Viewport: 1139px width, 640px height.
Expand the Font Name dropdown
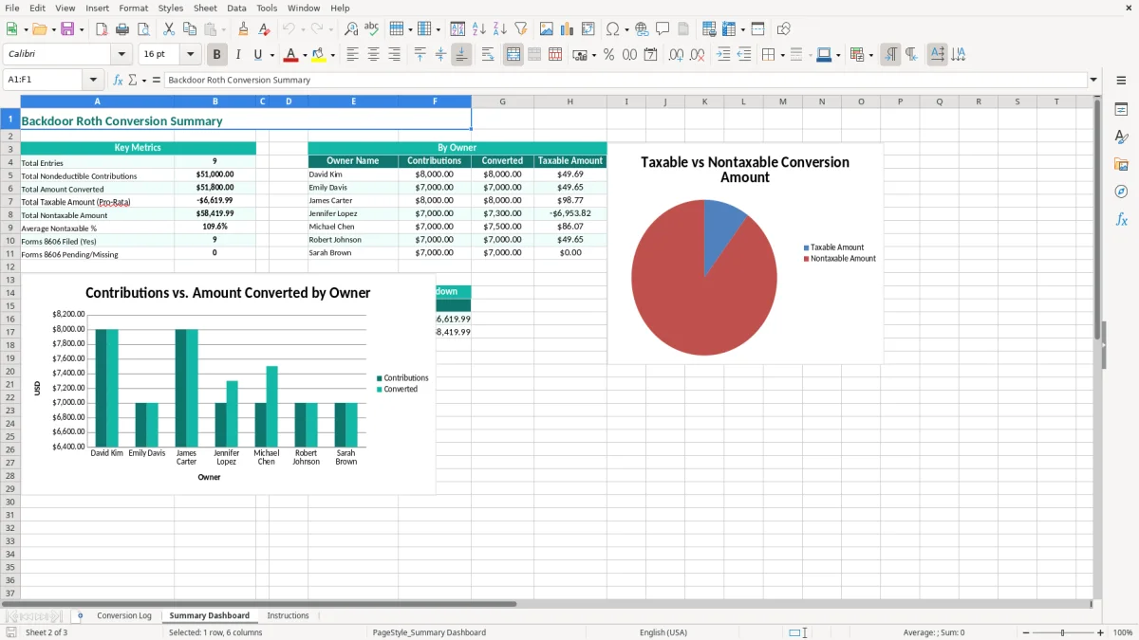coord(121,55)
